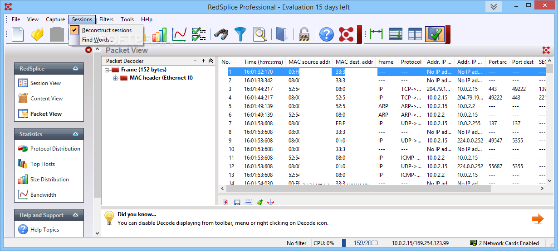This screenshot has height=251, width=558.
Task: Click the plus button in the Packet Decoder header
Action: (203, 61)
